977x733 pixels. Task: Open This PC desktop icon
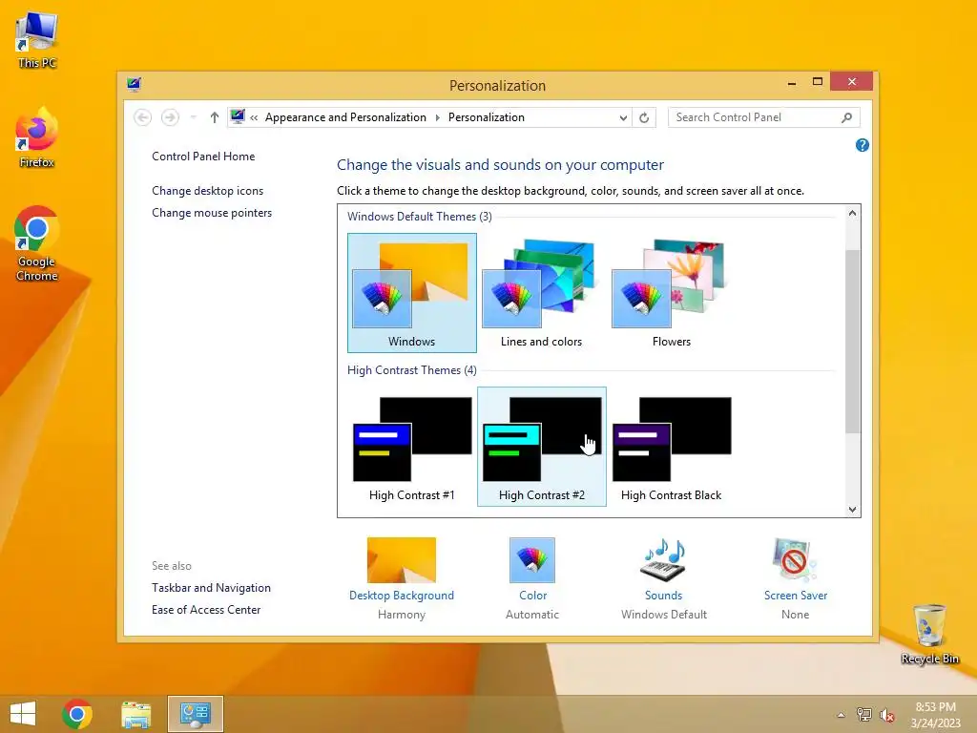[x=37, y=40]
